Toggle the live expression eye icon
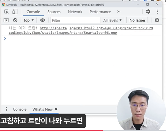Viewport: 166px width, 131px height. 43,20
